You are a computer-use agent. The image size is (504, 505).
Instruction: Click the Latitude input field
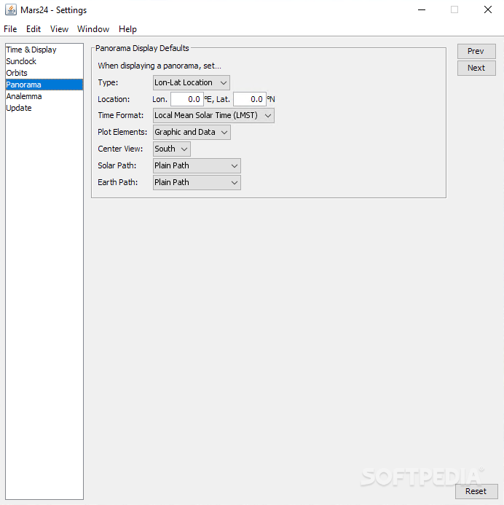[250, 99]
